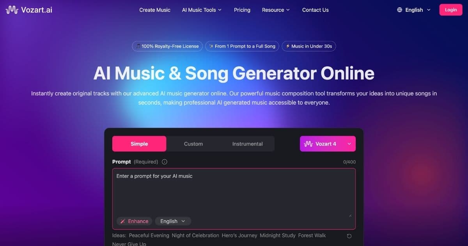The image size is (468, 246).
Task: Switch to Instrumental mode
Action: 248,144
